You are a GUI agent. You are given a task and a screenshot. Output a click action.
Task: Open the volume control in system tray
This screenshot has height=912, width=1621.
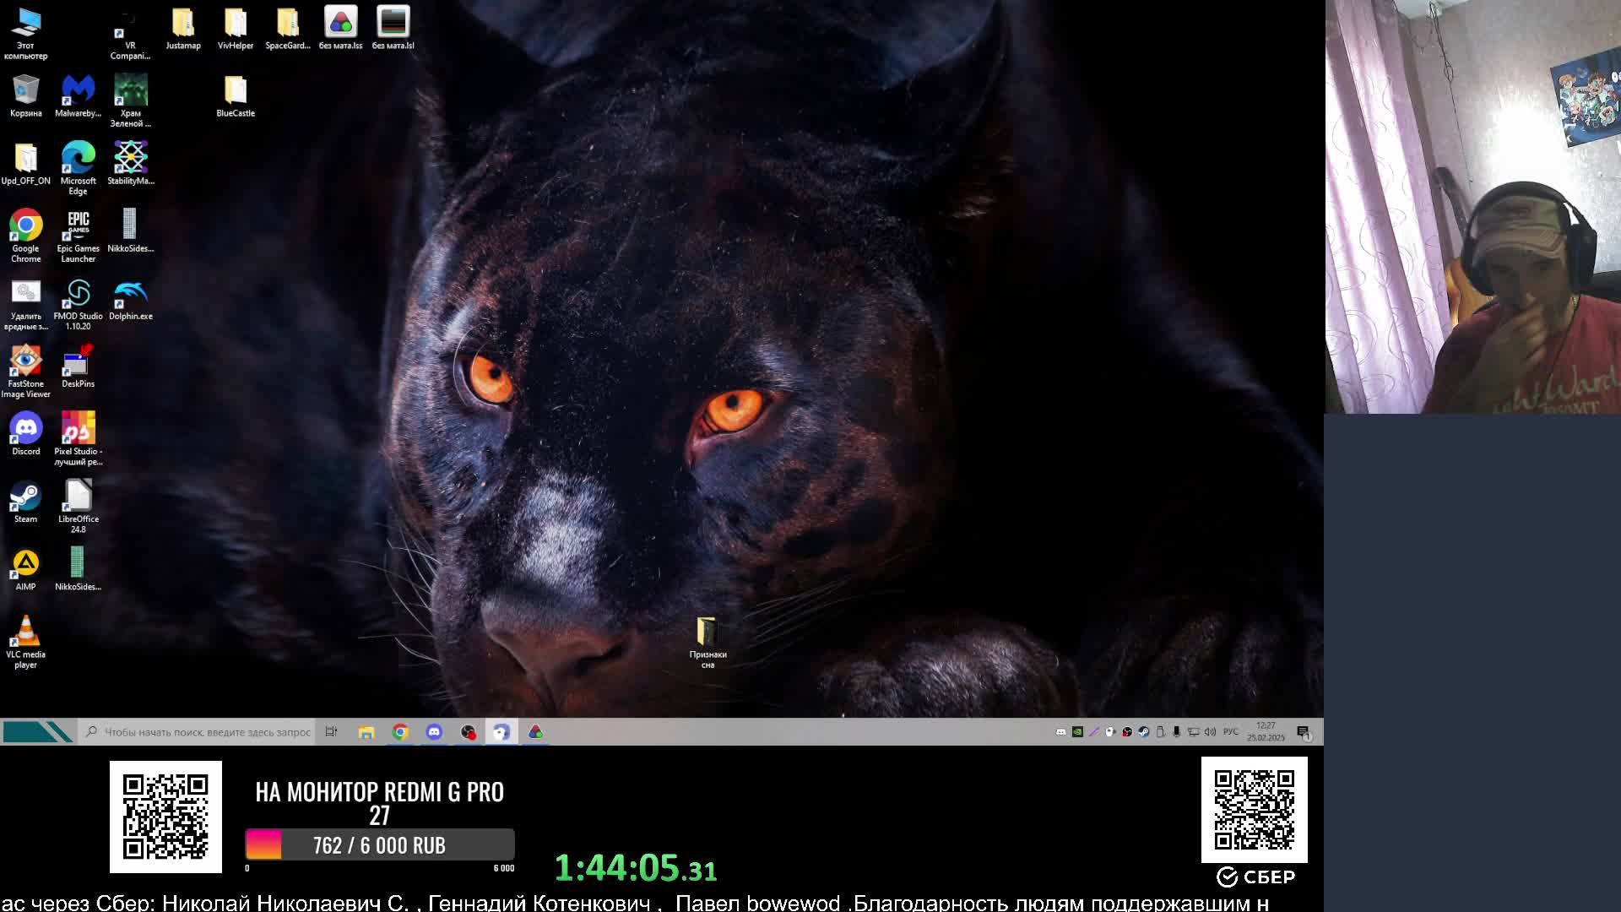[x=1210, y=732]
